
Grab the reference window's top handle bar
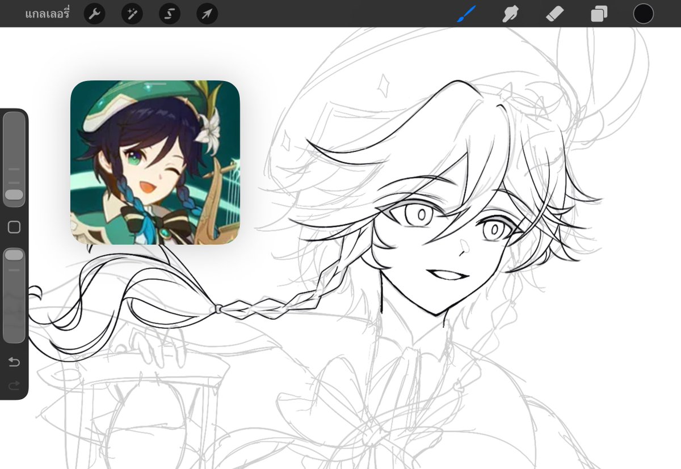click(x=155, y=84)
